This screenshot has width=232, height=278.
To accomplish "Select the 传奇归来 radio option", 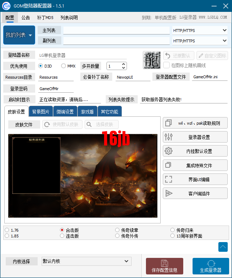I will pos(172,230).
